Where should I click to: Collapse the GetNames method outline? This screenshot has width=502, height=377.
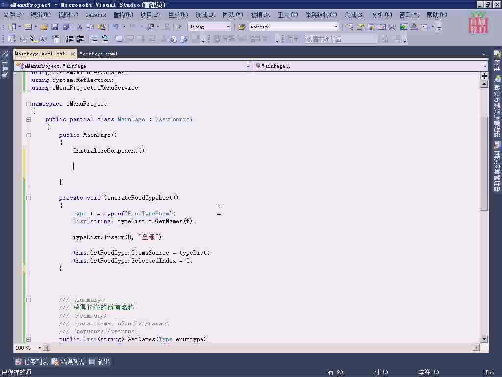(x=28, y=339)
